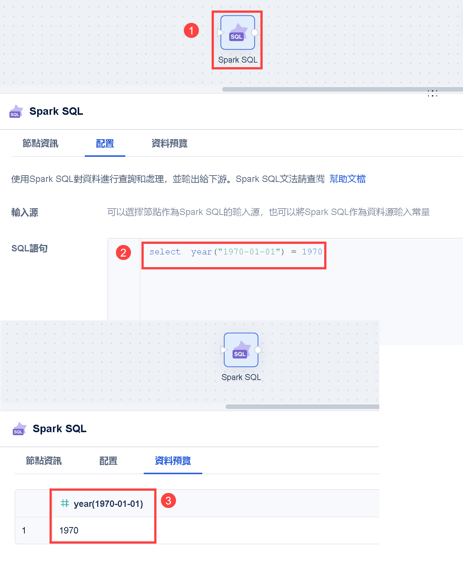The image size is (463, 583).
Task: Click the lower canvas horizontal scrollbar
Action: tap(302, 407)
